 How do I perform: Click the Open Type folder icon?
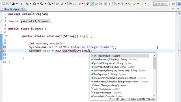click(70, 4)
